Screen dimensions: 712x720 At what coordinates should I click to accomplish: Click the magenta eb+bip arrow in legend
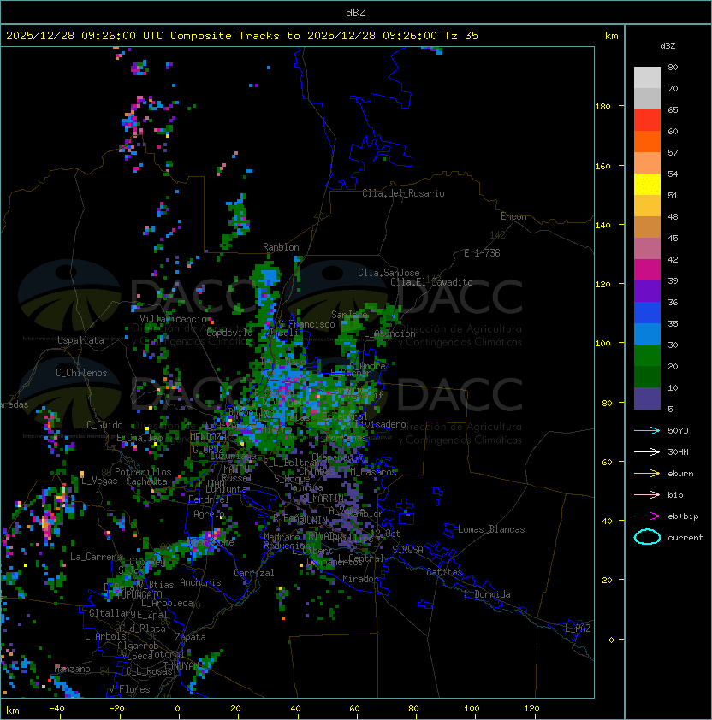click(647, 516)
